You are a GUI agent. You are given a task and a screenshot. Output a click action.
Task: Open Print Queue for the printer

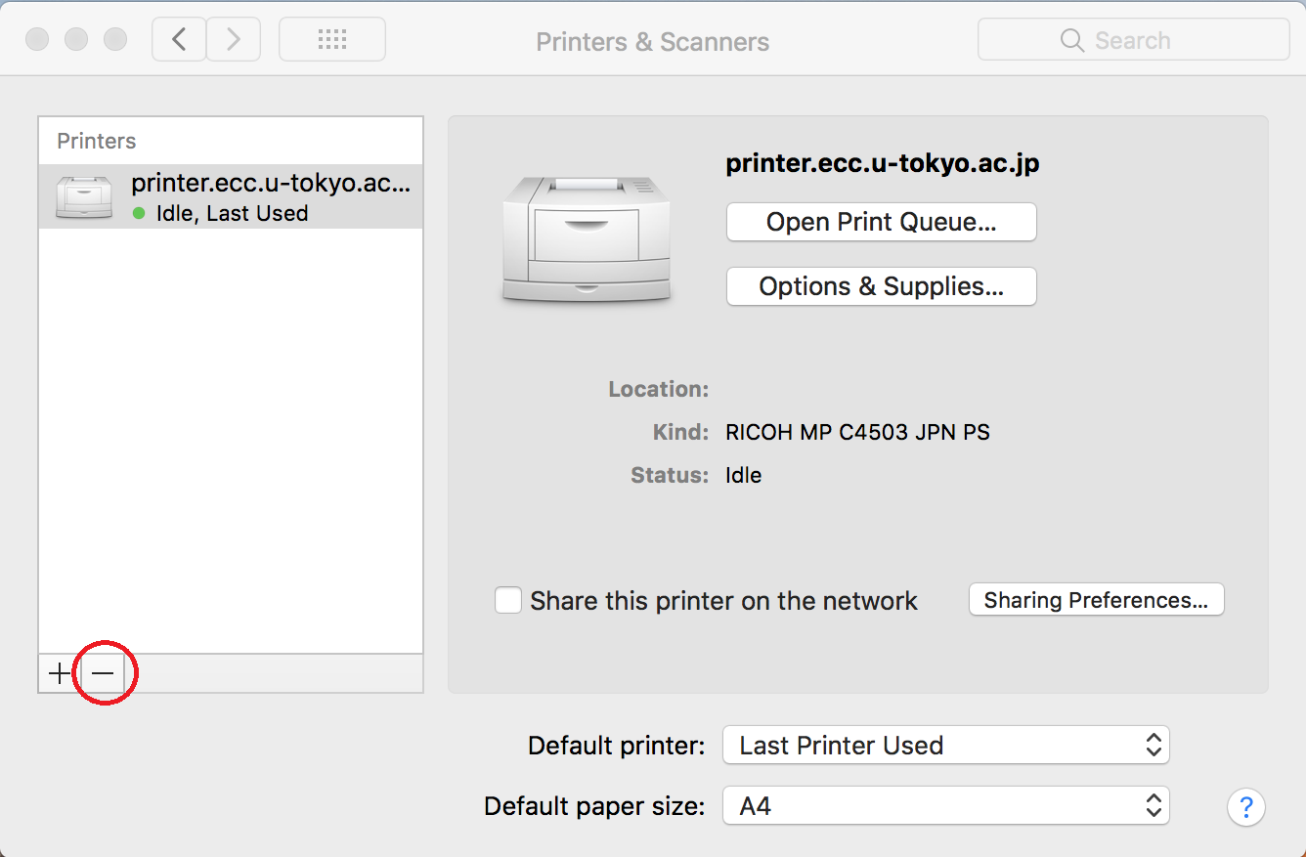tap(881, 222)
